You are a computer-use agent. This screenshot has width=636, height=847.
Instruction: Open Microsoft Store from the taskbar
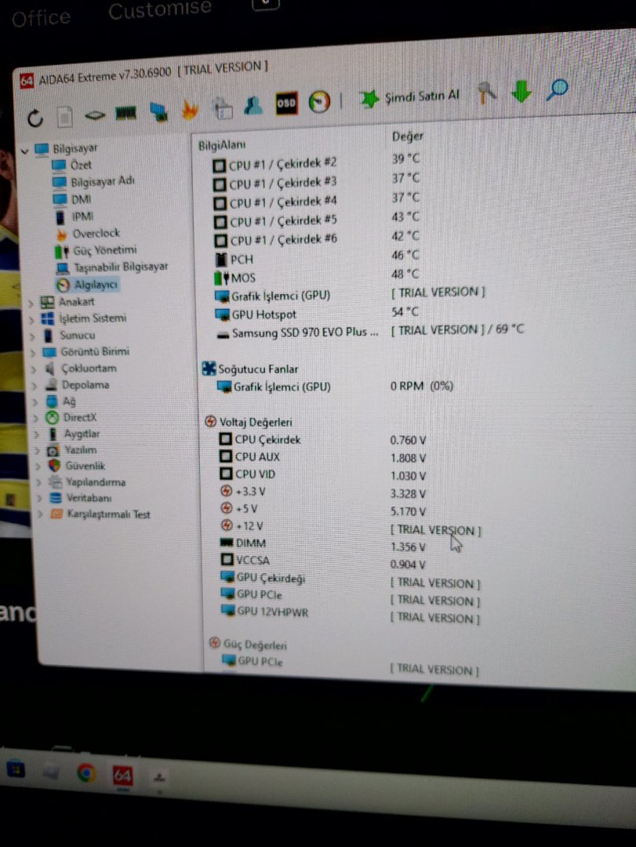pos(16,769)
